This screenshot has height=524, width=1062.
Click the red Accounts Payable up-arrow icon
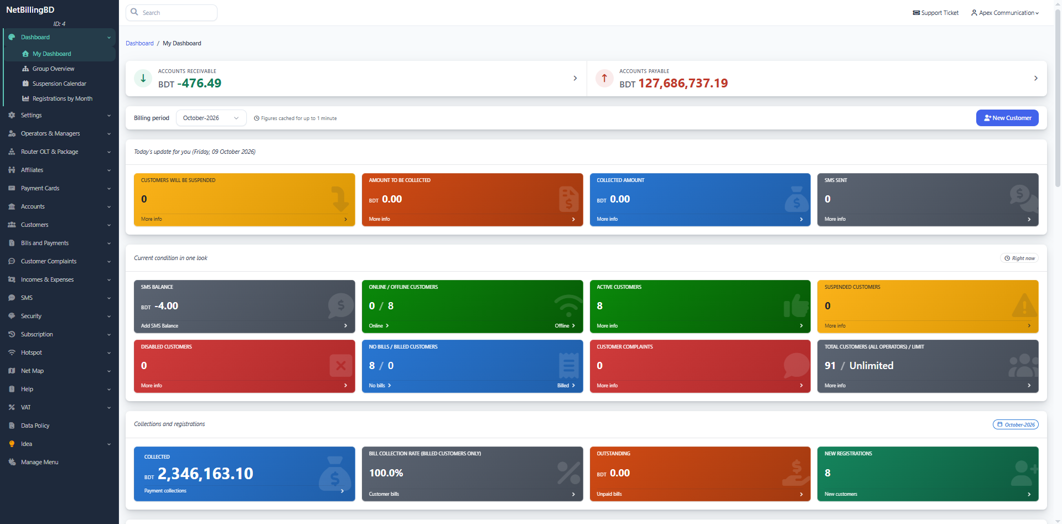click(x=604, y=78)
